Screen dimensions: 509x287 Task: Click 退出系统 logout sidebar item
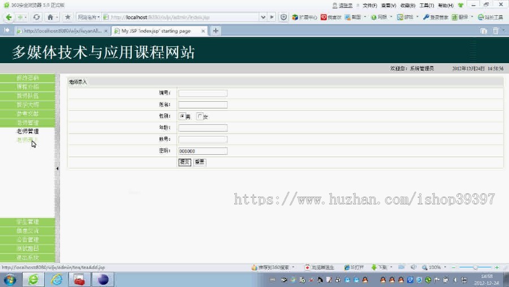click(27, 258)
